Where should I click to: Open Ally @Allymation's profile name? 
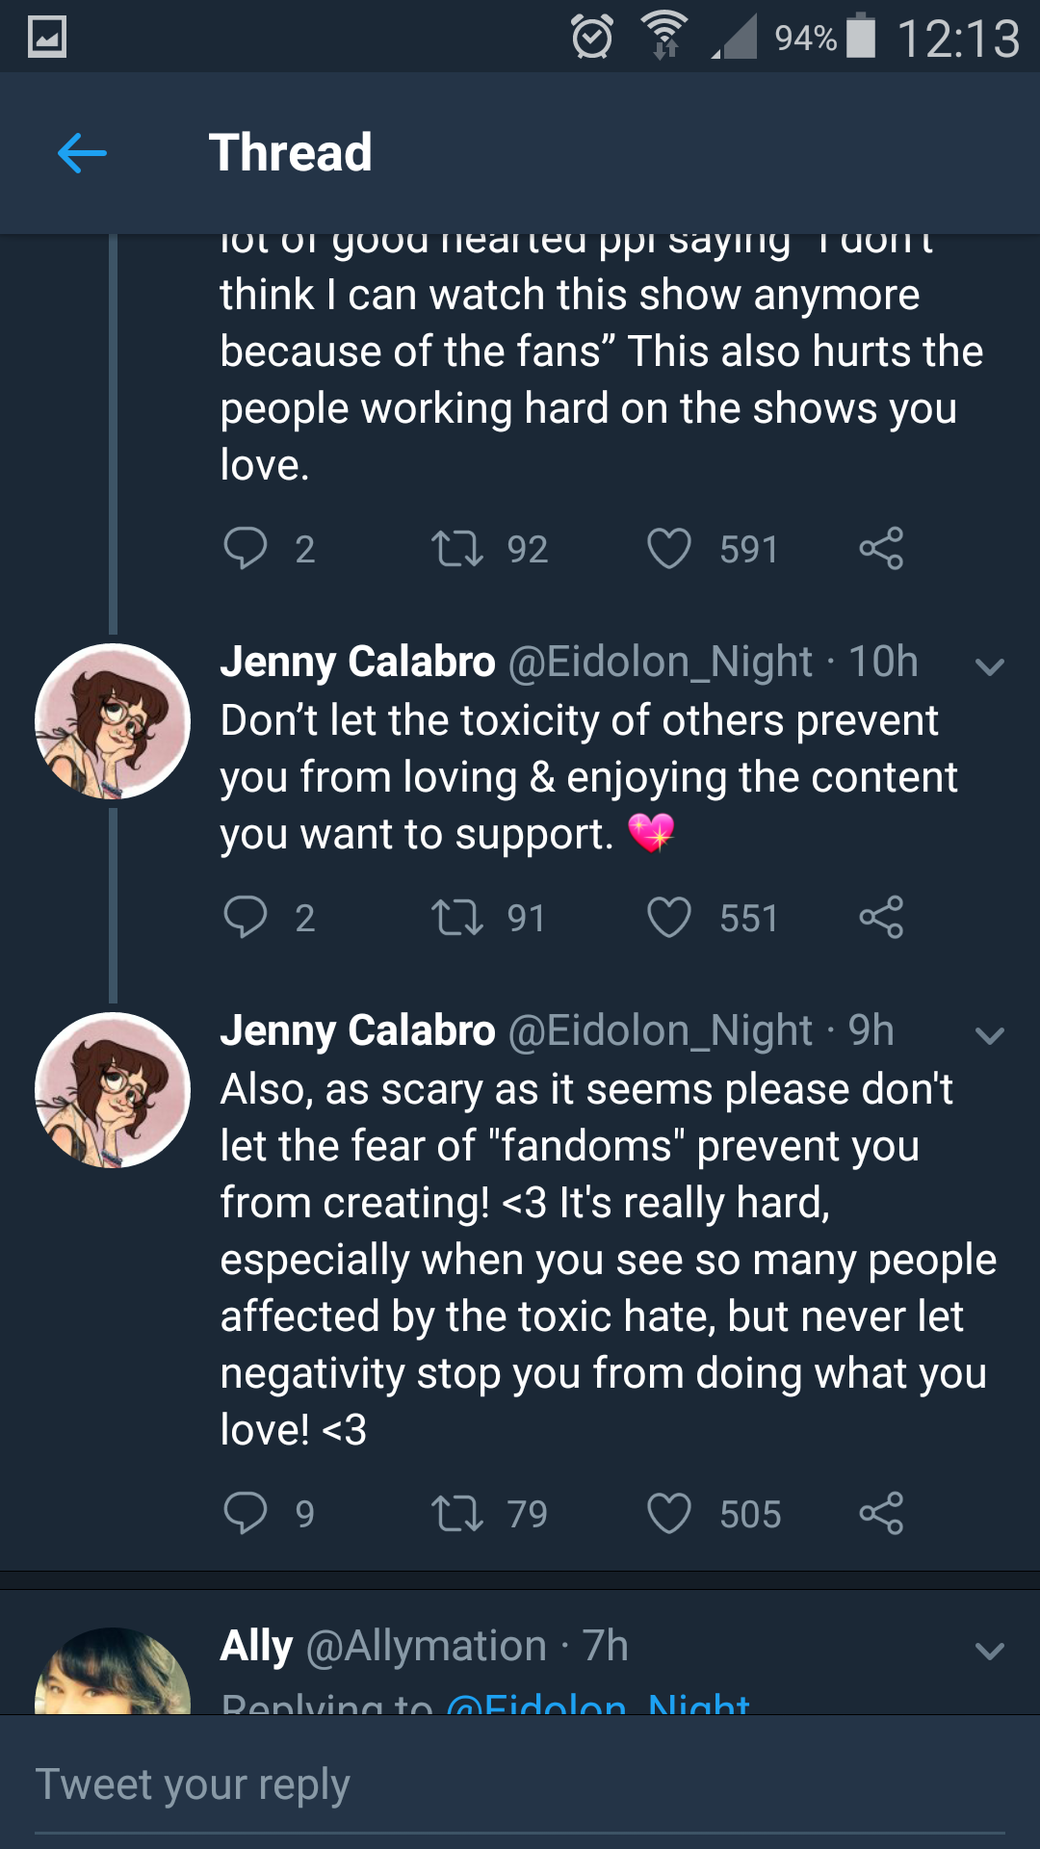click(257, 1646)
